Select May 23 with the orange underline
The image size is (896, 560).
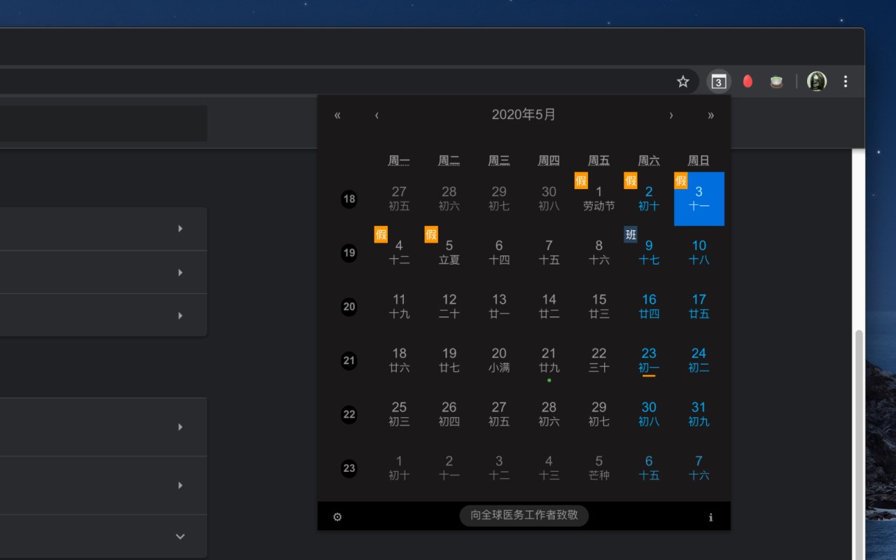click(x=649, y=360)
